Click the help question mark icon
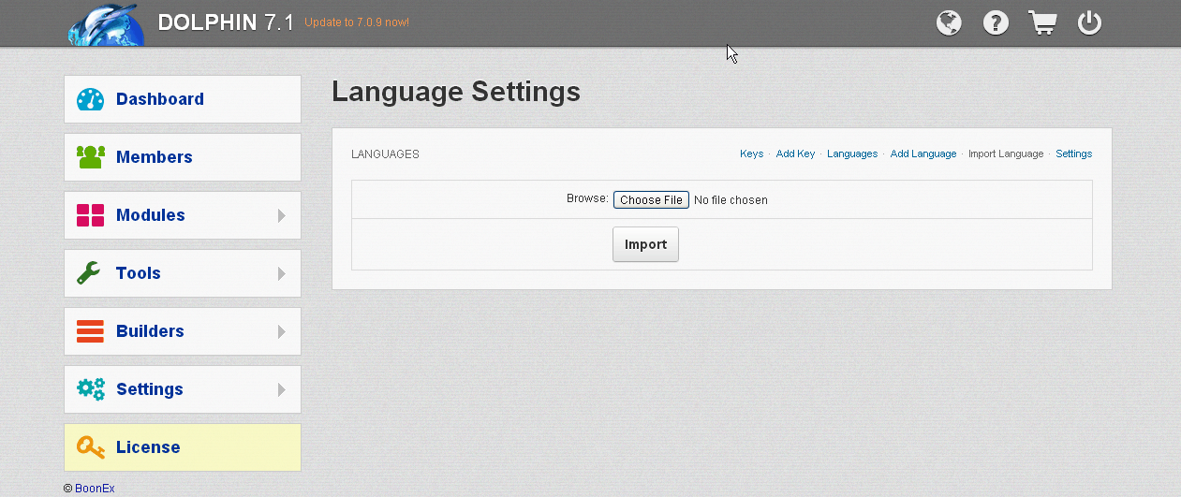The width and height of the screenshot is (1181, 497). pyautogui.click(x=996, y=22)
